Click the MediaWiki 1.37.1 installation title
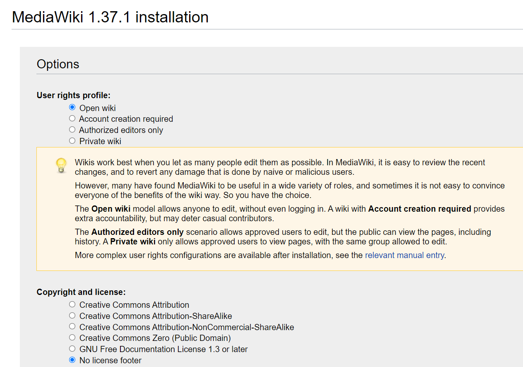 [x=110, y=17]
